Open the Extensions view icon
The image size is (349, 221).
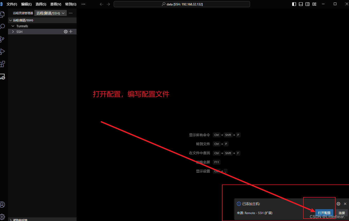pos(3,64)
